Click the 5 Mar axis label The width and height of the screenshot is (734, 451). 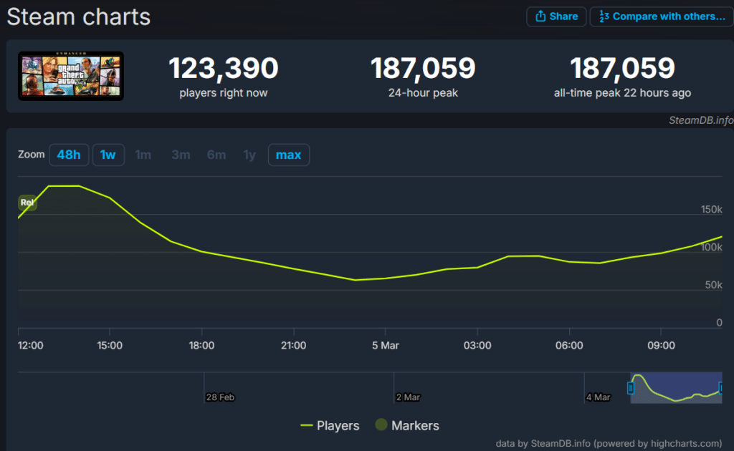click(x=385, y=346)
